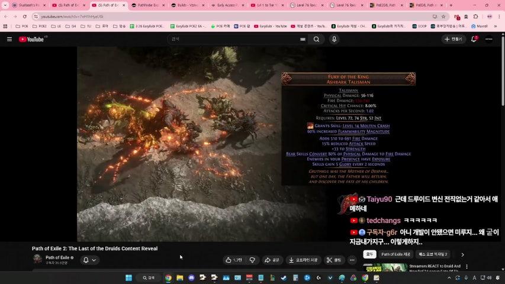Open more actions three-dot menu
This screenshot has width=505, height=284.
[352, 260]
